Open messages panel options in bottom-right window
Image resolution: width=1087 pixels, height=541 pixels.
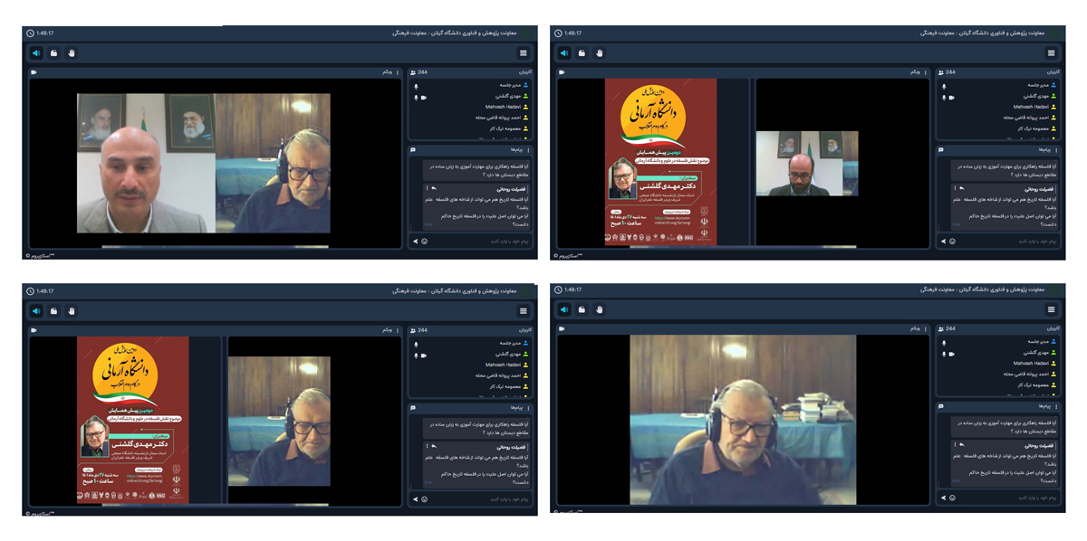click(1057, 406)
